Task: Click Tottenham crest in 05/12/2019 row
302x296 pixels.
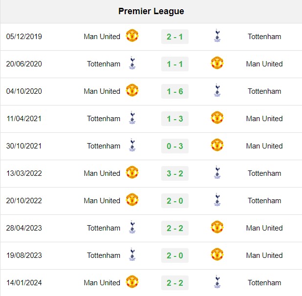Action: (217, 36)
